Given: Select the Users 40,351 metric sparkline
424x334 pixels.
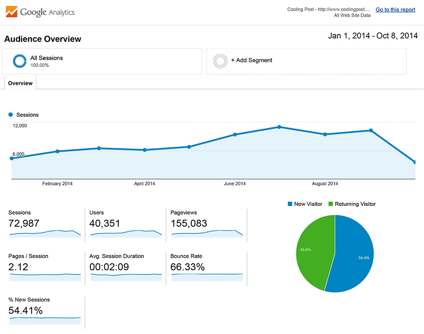Looking at the screenshot, I should pos(126,233).
